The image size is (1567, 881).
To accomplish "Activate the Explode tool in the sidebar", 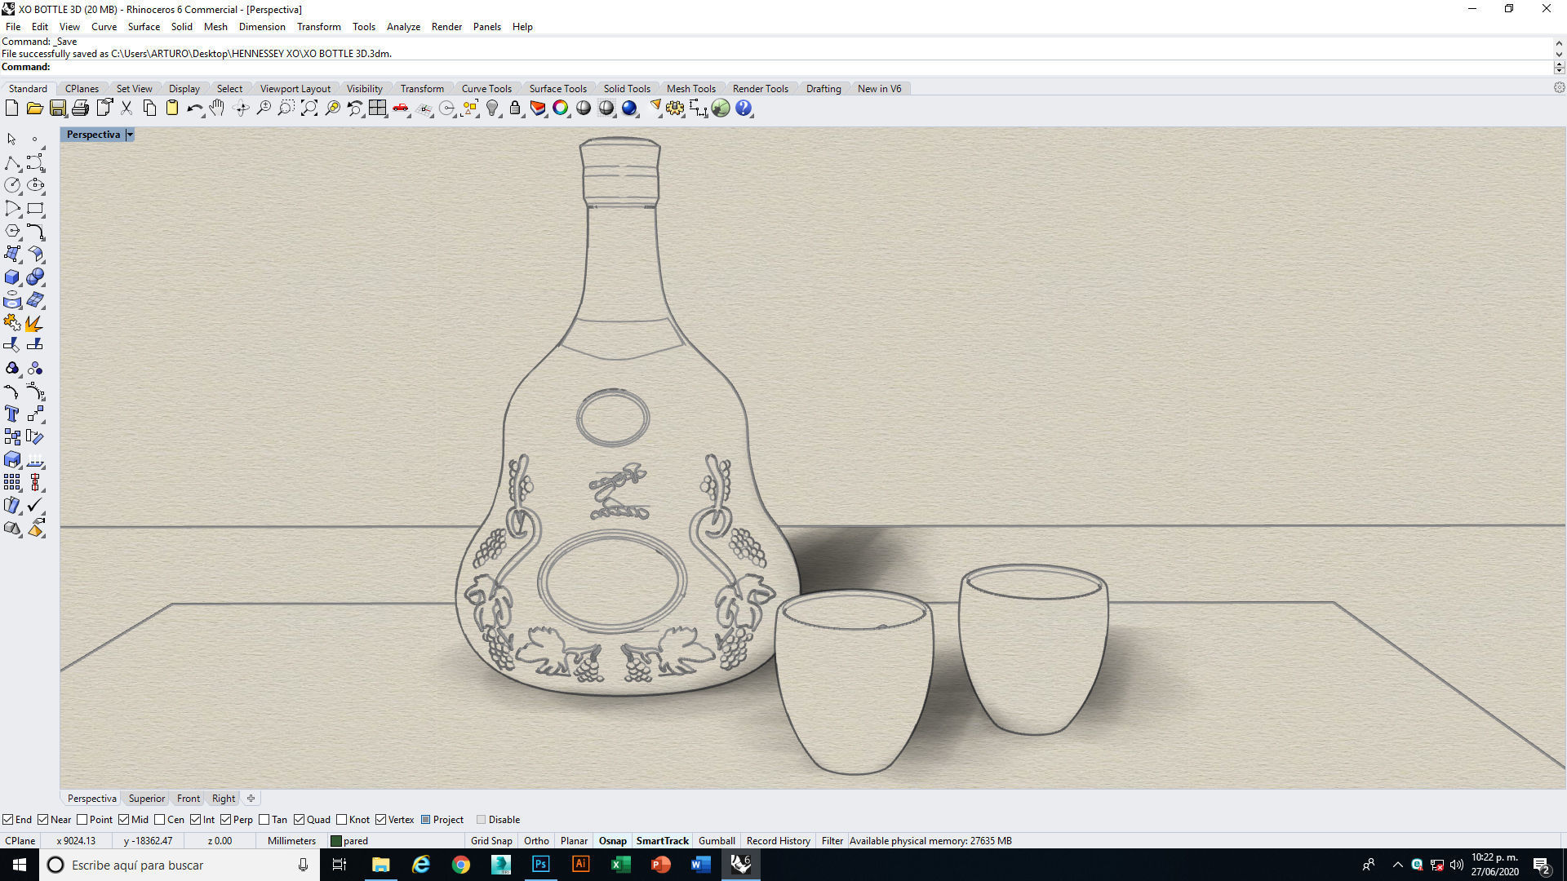I will [33, 323].
